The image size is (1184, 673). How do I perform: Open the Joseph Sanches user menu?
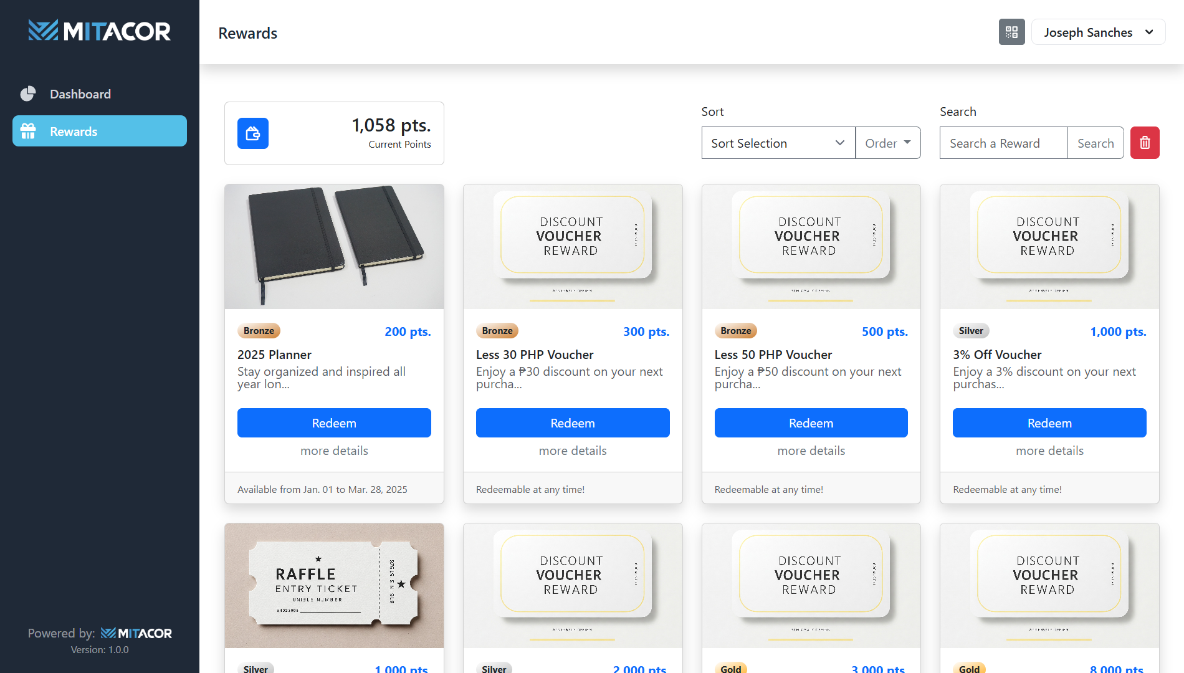[x=1098, y=32]
